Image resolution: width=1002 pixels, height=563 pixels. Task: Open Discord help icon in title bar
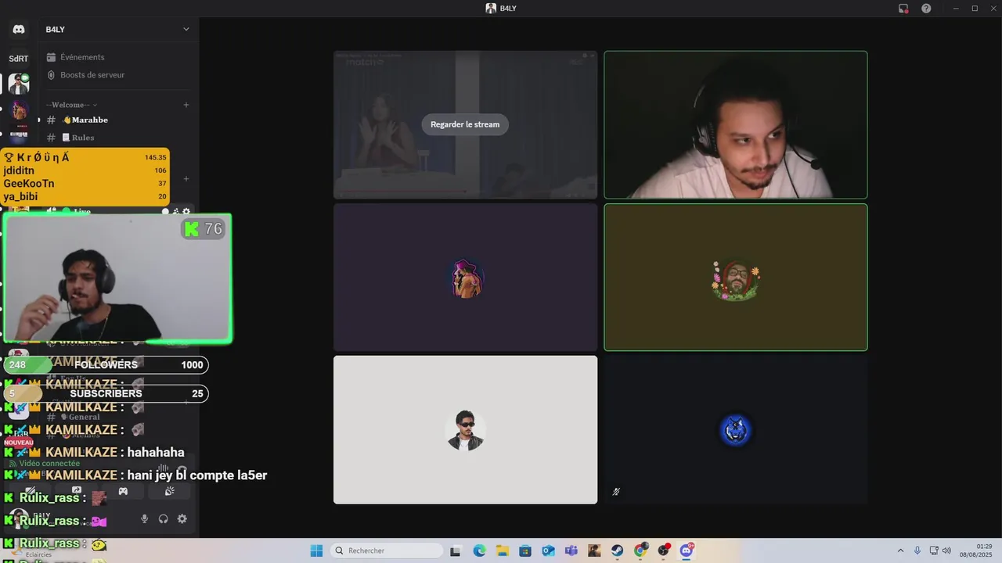tap(926, 9)
